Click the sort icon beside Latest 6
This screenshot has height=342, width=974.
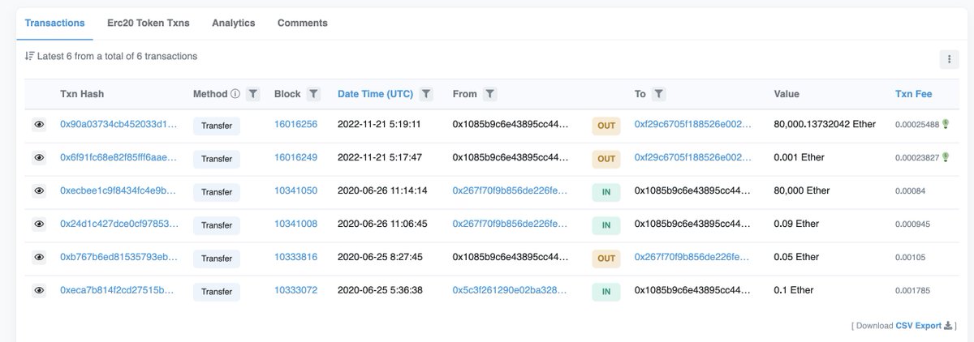click(x=29, y=56)
